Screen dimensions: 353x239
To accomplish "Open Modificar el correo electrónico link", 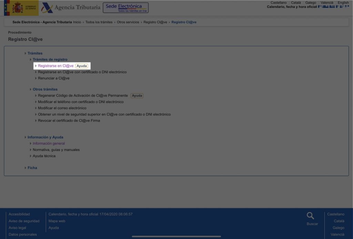I will coord(62,108).
